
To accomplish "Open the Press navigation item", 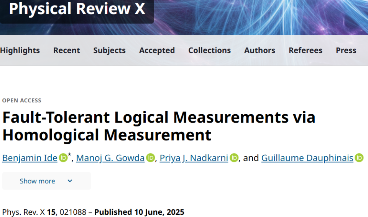I will 346,50.
